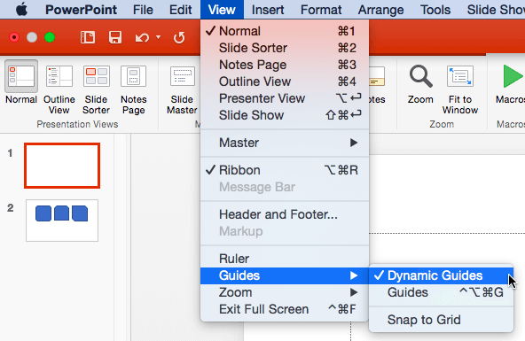
Task: Expand the Master submenu
Action: pos(285,143)
